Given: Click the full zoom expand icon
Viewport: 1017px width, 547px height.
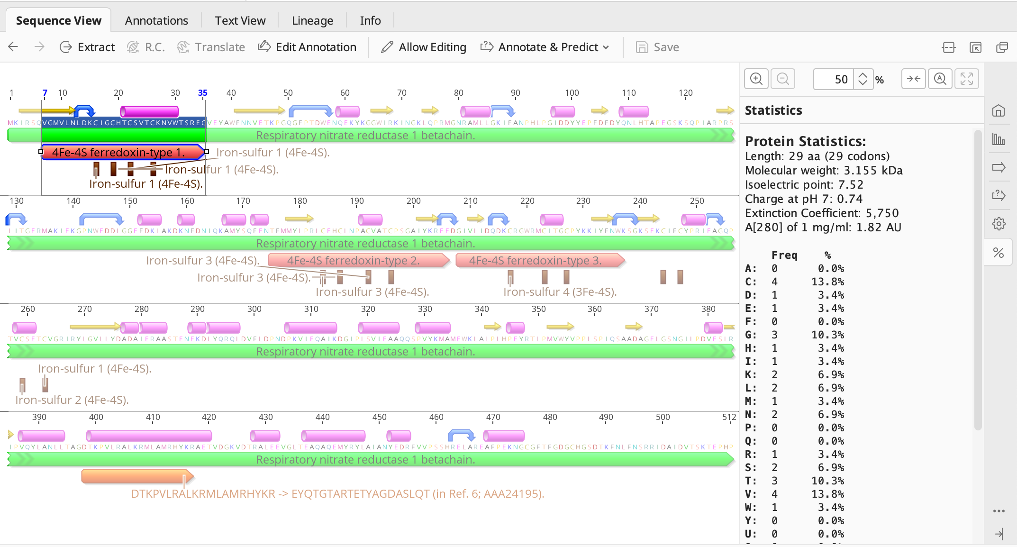Looking at the screenshot, I should pos(966,79).
